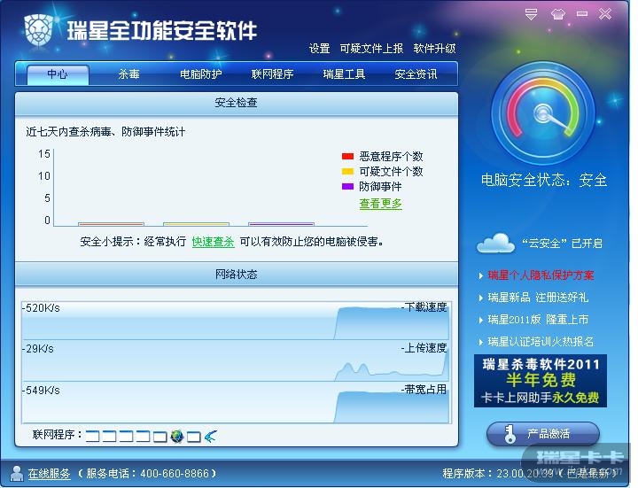Screen dimensions: 638x488
Task: Click the computer security status gauge
Action: [543, 113]
